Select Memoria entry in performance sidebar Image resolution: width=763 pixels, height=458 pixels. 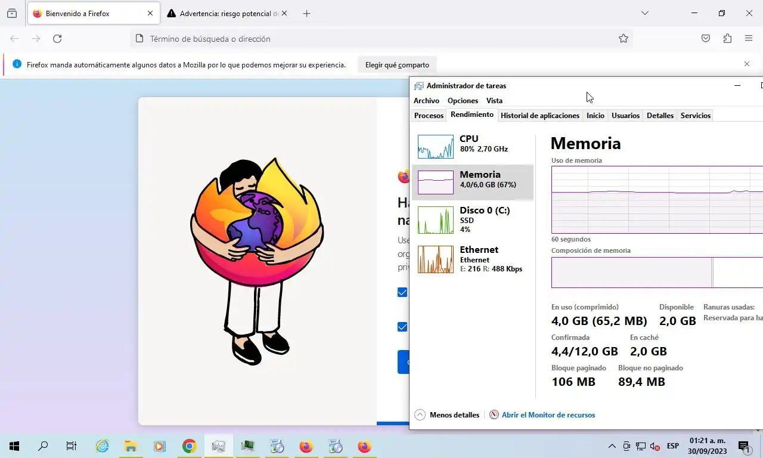point(472,181)
